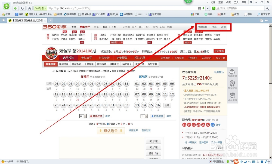Reload the page with refresh icon

[22, 8]
